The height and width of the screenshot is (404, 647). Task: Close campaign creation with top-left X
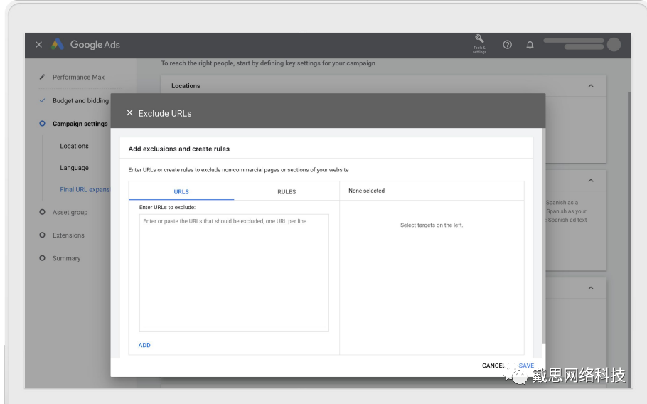(x=39, y=45)
